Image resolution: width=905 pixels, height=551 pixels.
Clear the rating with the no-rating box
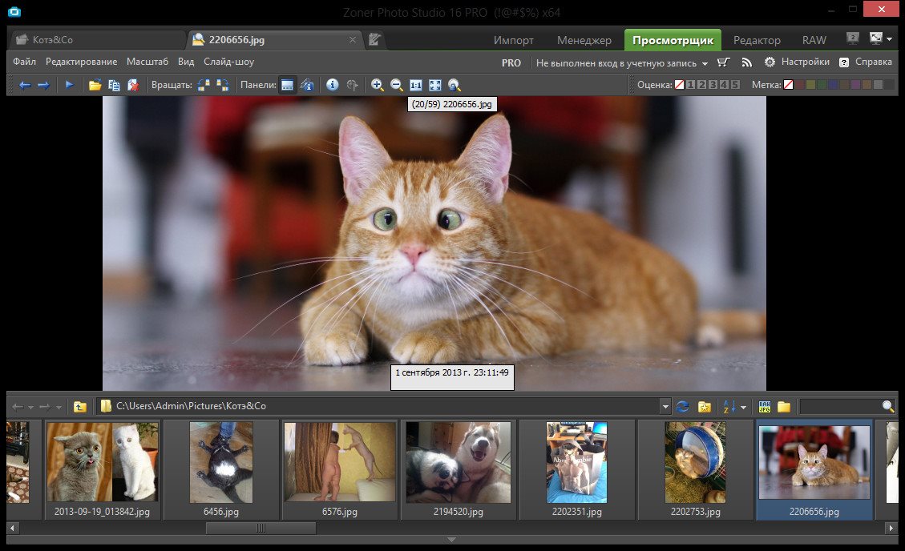[x=679, y=85]
